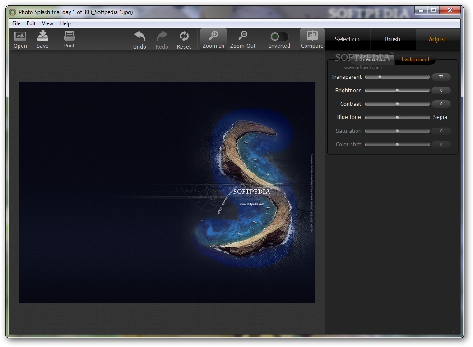Viewport: 473px width, 347px height.
Task: Click the Transparent slider track
Action: [397, 77]
